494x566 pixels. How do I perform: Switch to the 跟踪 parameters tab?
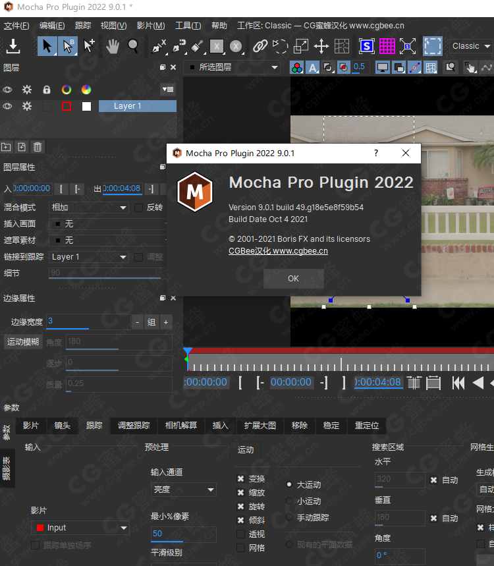tap(94, 426)
